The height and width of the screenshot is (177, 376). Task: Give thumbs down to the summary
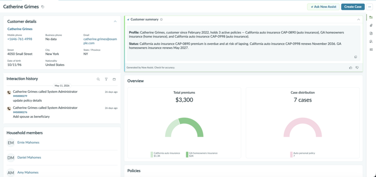tap(357, 68)
